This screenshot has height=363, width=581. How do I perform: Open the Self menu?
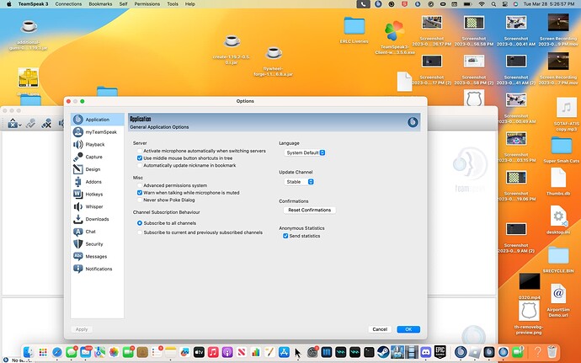(124, 4)
